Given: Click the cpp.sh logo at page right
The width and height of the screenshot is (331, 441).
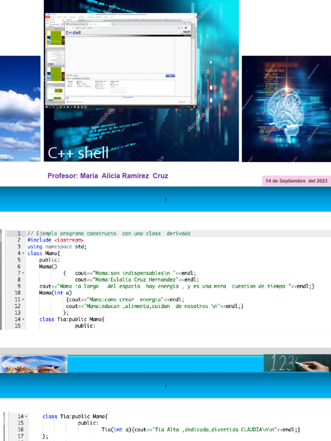Looking at the screenshot, I should coord(187,32).
